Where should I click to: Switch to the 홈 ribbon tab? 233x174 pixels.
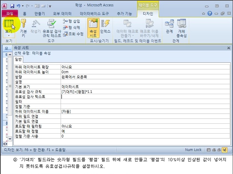pos(25,14)
